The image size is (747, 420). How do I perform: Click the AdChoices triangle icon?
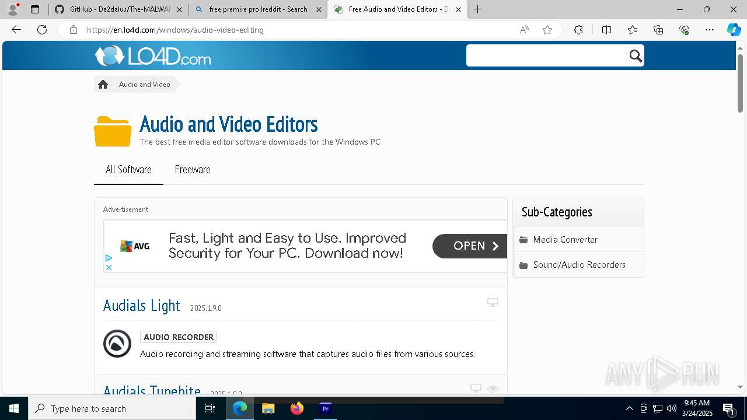tap(109, 258)
